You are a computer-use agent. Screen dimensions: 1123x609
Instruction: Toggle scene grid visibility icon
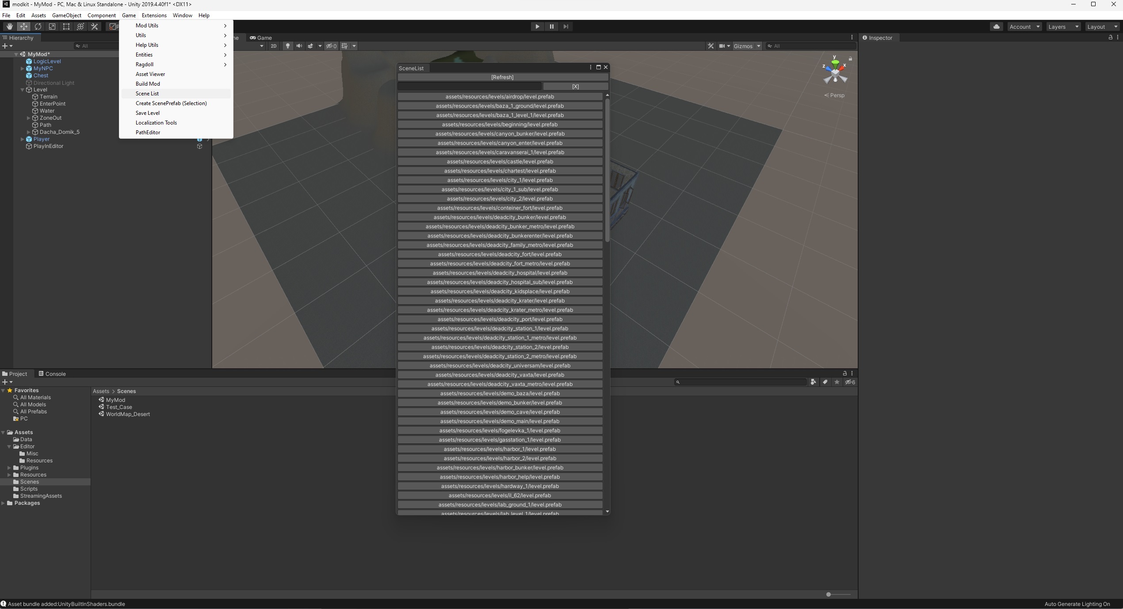tap(345, 46)
